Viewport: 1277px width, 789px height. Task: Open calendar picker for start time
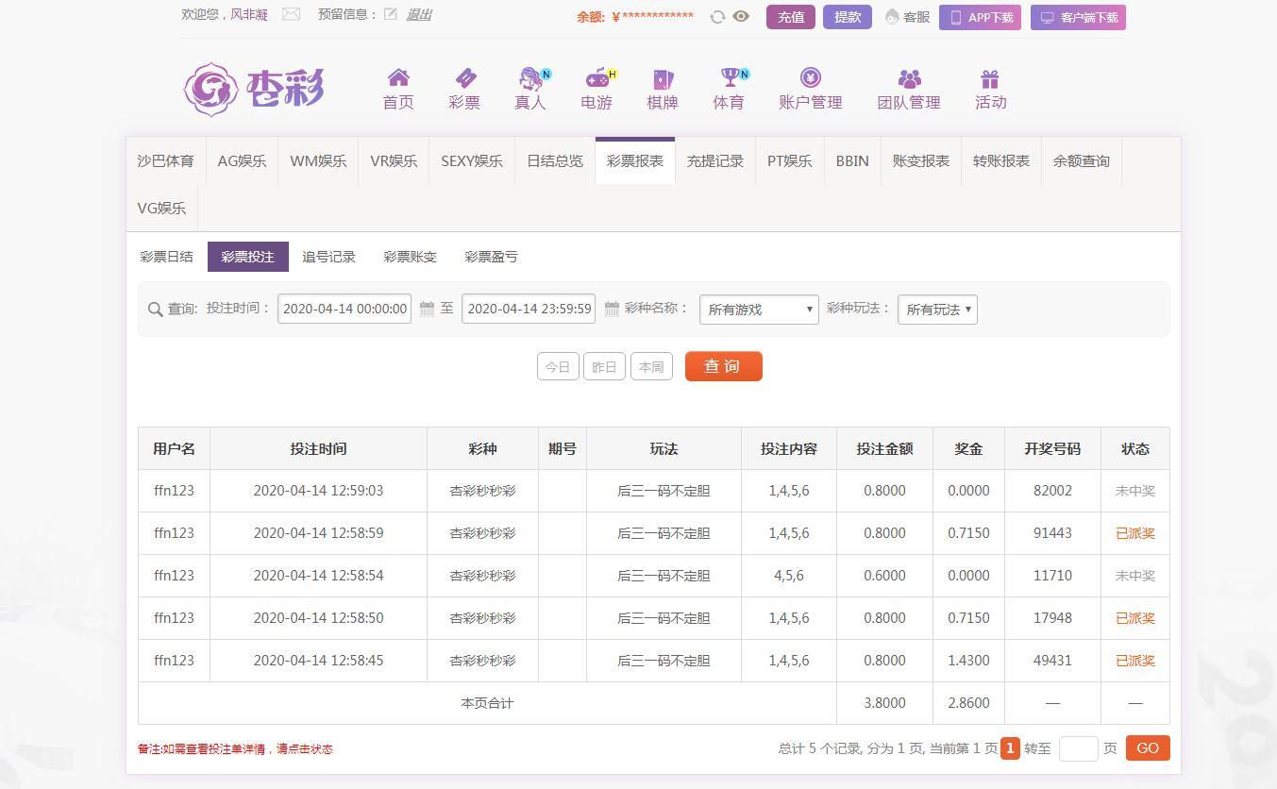pyautogui.click(x=427, y=309)
